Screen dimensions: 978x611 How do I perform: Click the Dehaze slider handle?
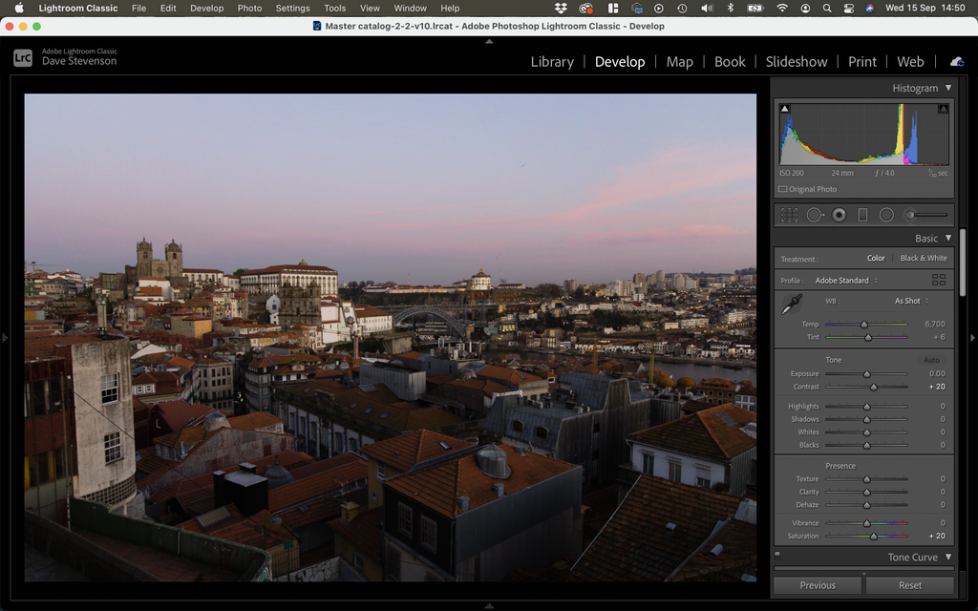866,505
